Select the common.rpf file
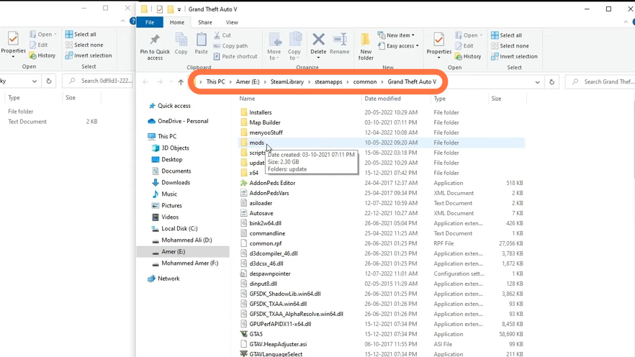Viewport: 635px width, 357px height. coord(265,243)
